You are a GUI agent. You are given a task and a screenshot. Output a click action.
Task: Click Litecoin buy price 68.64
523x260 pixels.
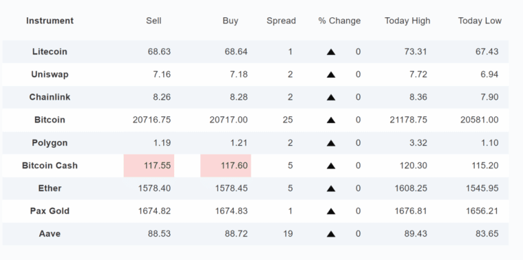click(236, 52)
